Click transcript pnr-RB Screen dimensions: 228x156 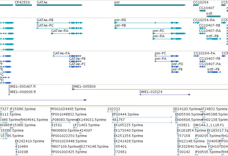click(x=120, y=25)
